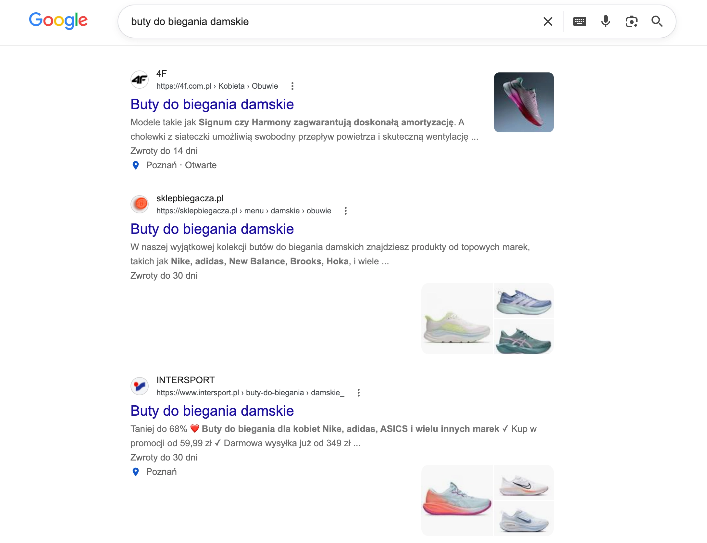Open the 4F pink running shoe thumbnail
The height and width of the screenshot is (543, 707).
(x=524, y=102)
